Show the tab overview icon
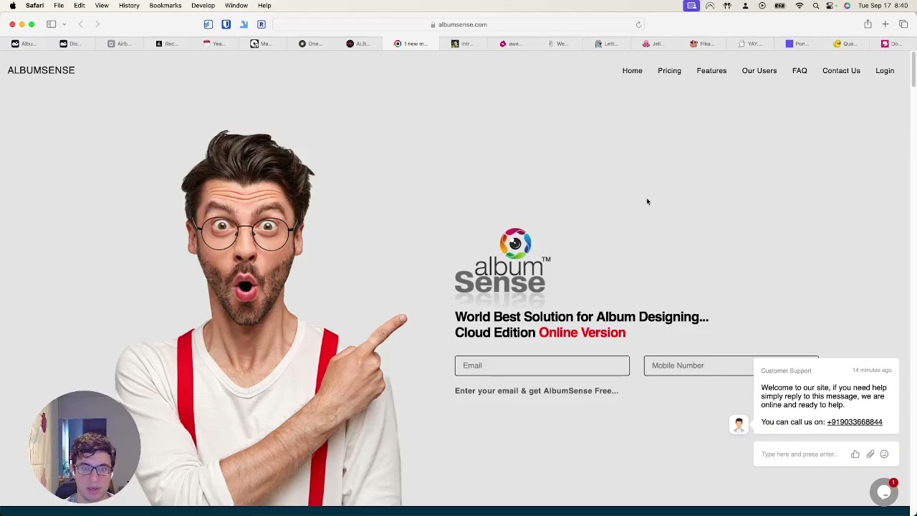 (903, 24)
